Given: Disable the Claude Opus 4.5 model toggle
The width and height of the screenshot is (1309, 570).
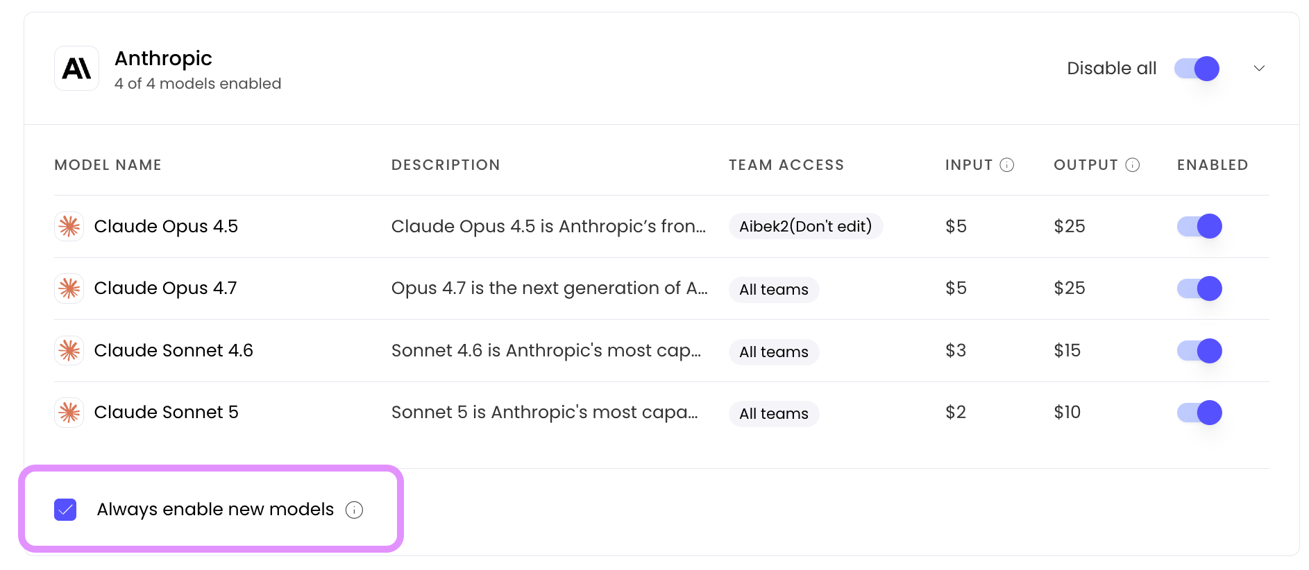Looking at the screenshot, I should pyautogui.click(x=1199, y=226).
